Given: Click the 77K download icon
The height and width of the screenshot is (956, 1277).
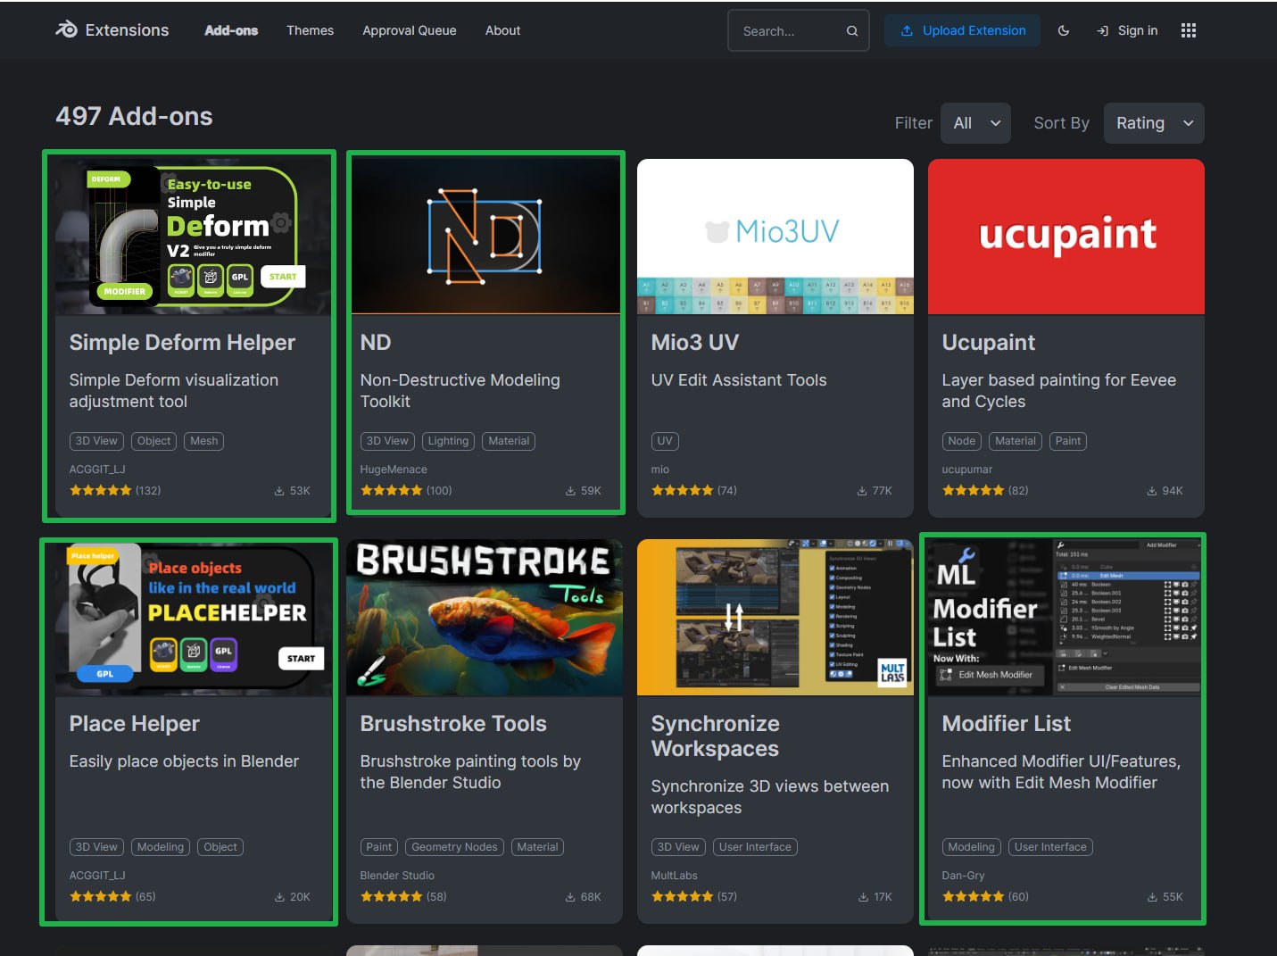Looking at the screenshot, I should tap(862, 491).
